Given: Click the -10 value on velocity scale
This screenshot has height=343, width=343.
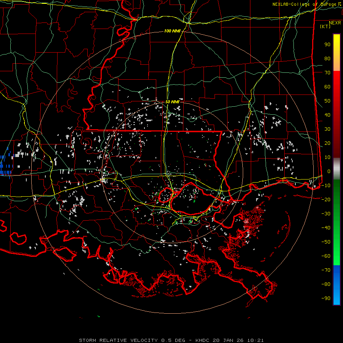Looking at the screenshot, I should pos(326,186).
